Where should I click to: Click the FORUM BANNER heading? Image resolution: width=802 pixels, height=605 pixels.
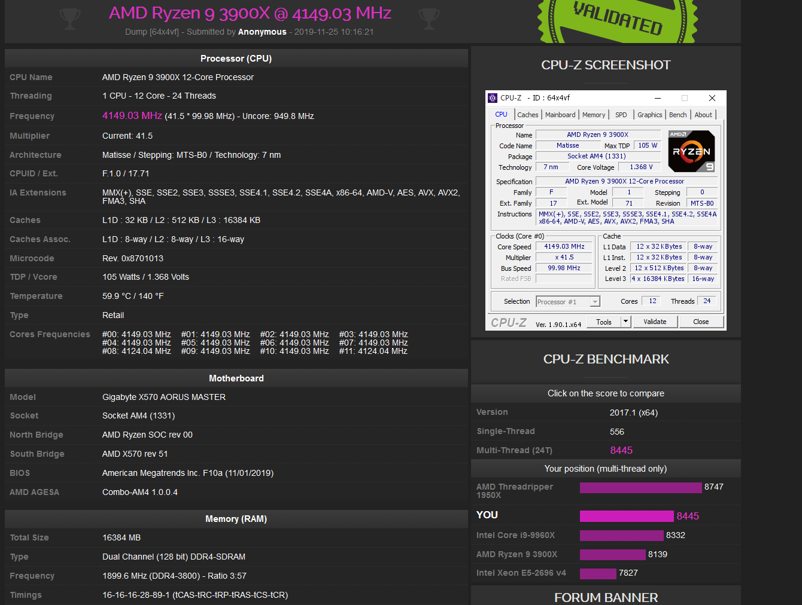click(606, 597)
